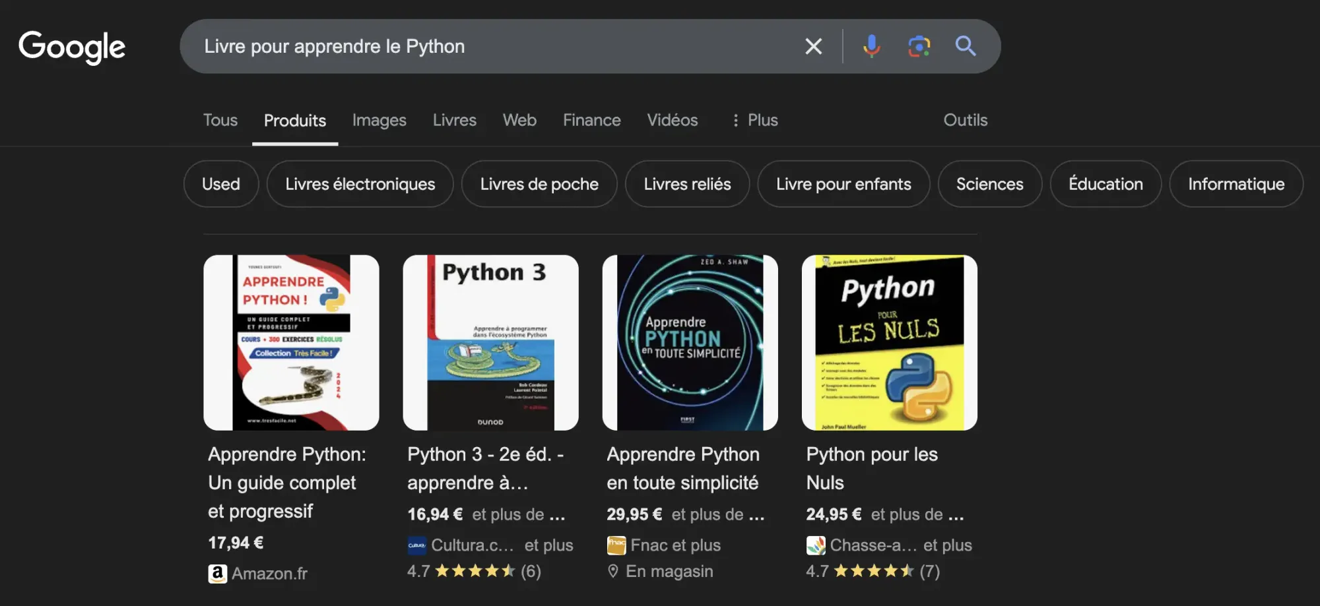The width and height of the screenshot is (1320, 606).
Task: Enable the Livres électroniques filter
Action: point(360,184)
